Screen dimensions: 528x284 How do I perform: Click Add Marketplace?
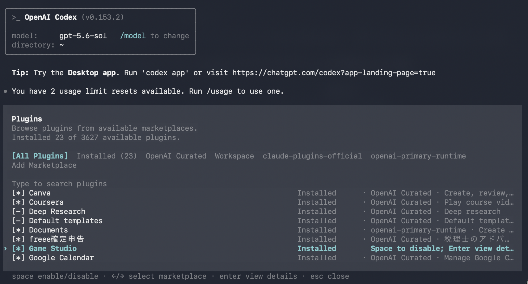[x=44, y=165]
